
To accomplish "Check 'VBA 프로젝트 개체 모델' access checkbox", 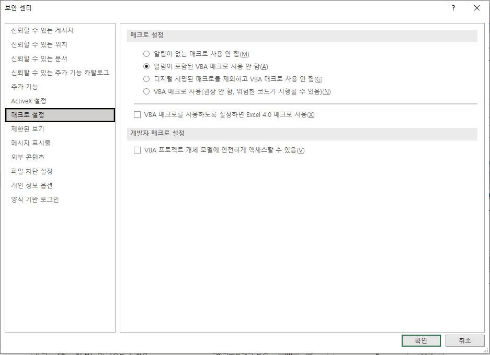I will click(137, 150).
